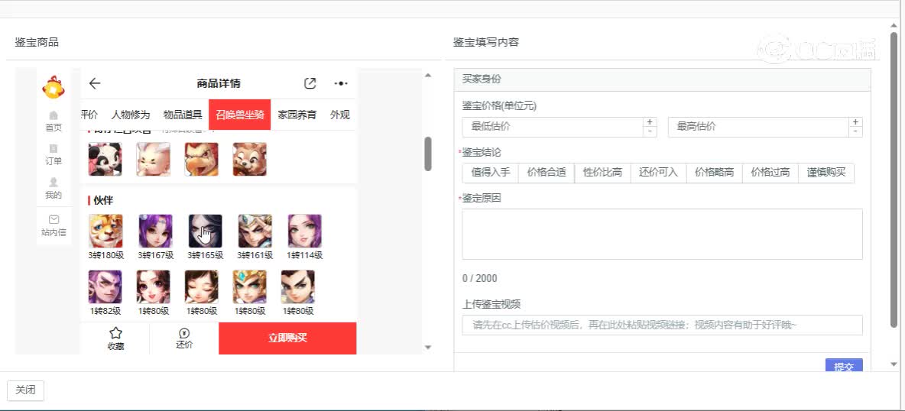Click the left panel scroll-up arrow

coord(428,75)
